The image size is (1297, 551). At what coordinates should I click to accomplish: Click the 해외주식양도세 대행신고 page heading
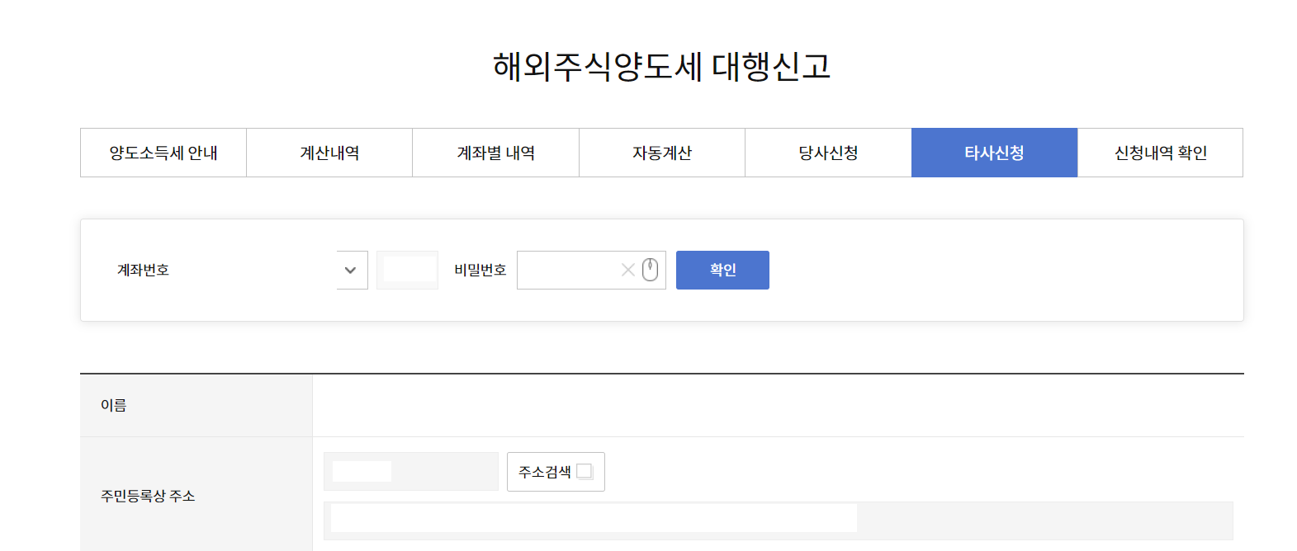[661, 67]
